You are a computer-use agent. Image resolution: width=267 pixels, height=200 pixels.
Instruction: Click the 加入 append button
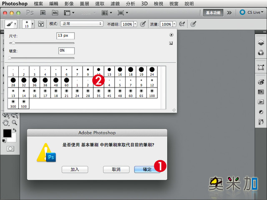[75, 170]
